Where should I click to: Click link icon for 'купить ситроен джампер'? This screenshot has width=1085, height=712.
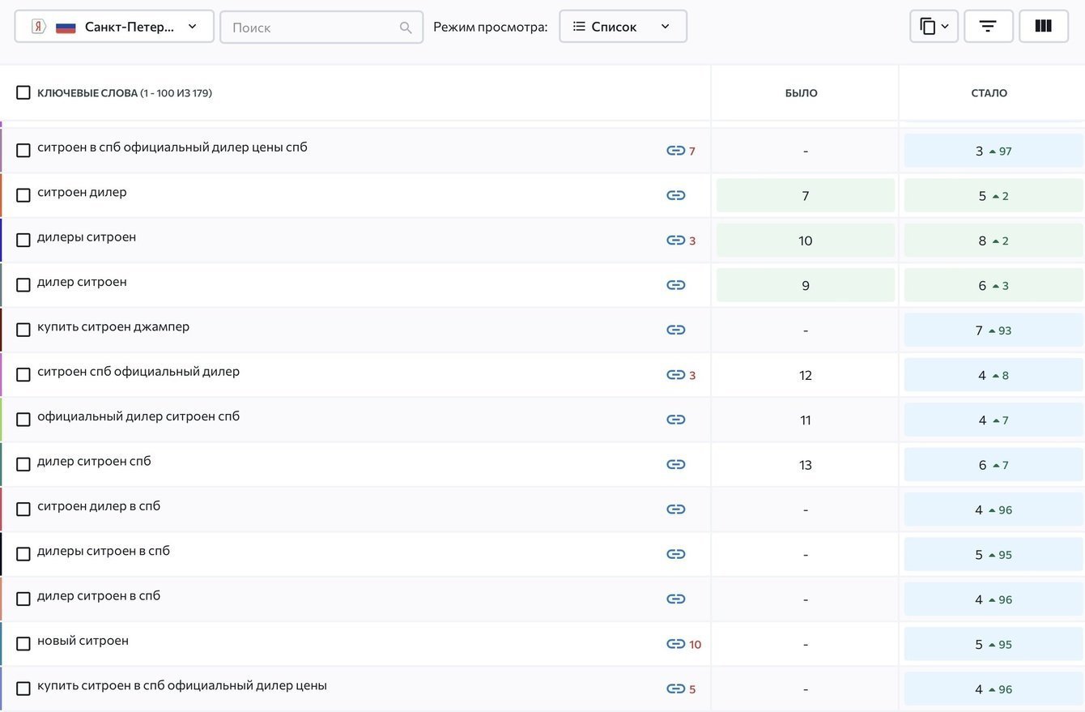(675, 330)
